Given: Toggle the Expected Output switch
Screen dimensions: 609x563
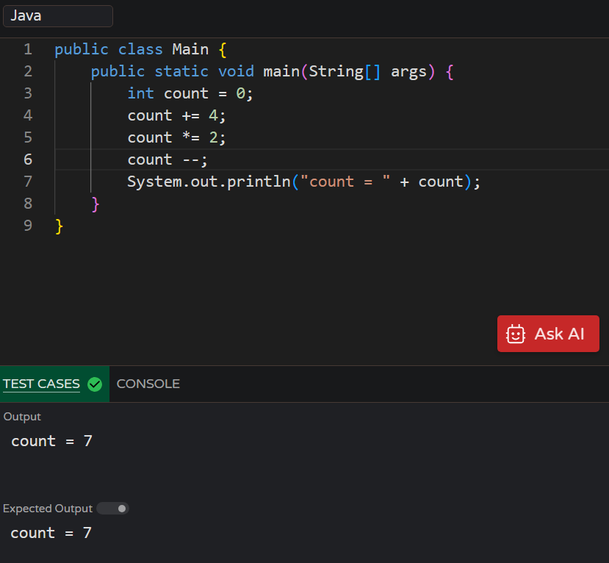Looking at the screenshot, I should pos(112,508).
